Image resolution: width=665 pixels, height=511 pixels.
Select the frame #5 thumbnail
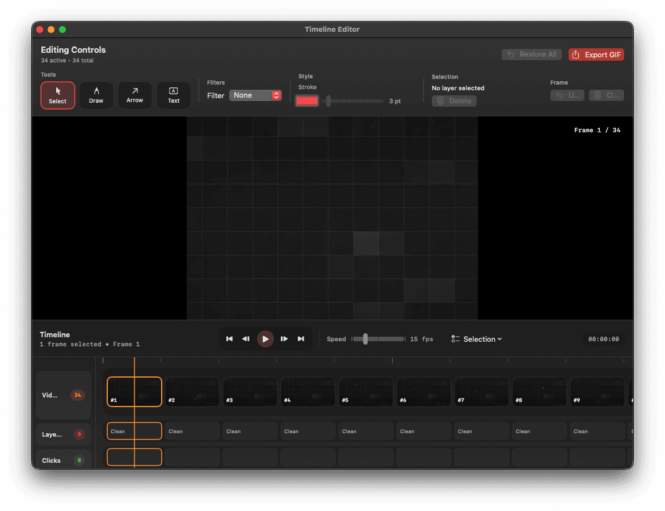tap(365, 391)
